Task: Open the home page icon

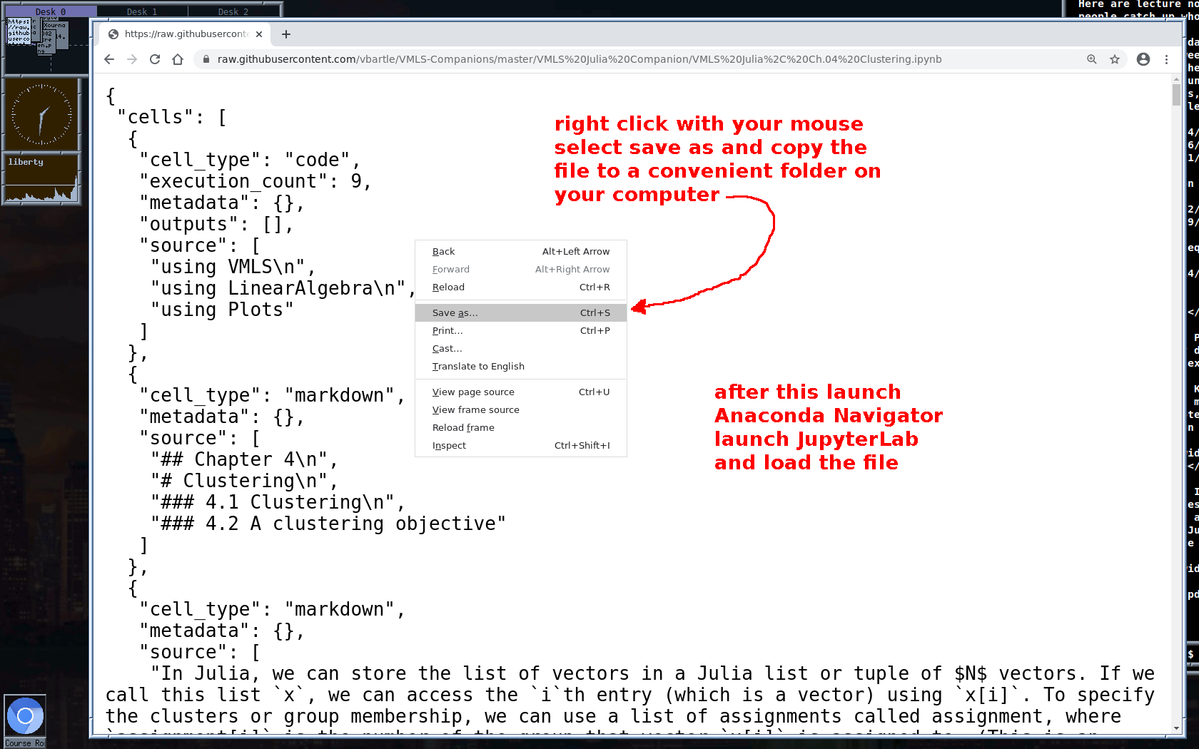Action: click(178, 59)
